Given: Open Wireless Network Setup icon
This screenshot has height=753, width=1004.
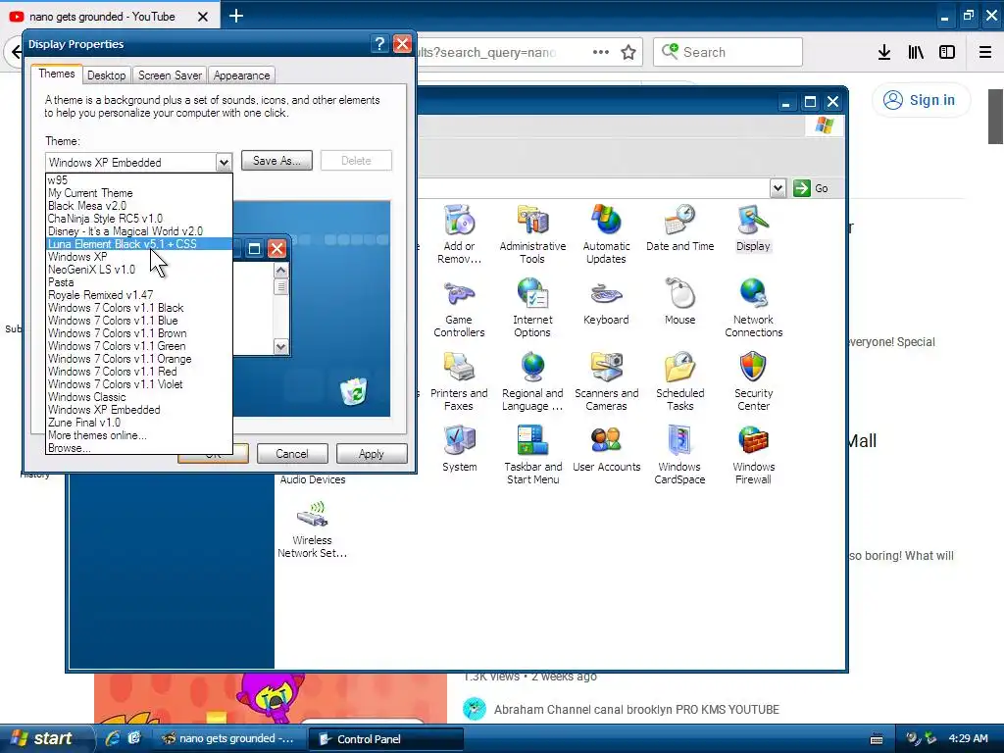Looking at the screenshot, I should click(x=313, y=528).
